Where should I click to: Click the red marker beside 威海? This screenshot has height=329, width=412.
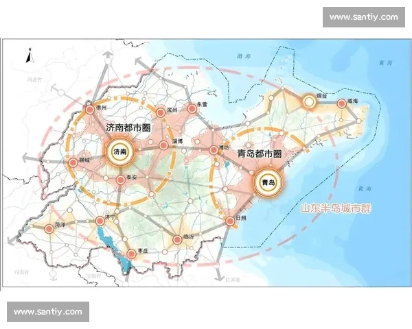341,103
